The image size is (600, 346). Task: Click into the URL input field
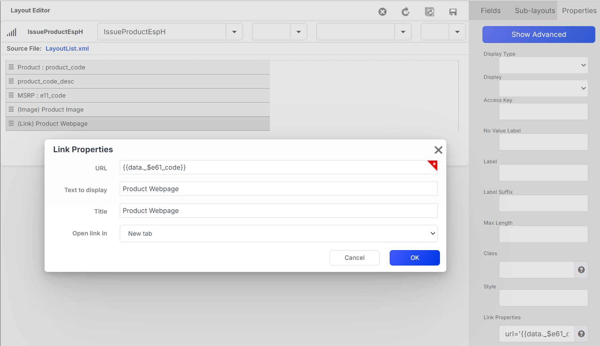pyautogui.click(x=273, y=167)
